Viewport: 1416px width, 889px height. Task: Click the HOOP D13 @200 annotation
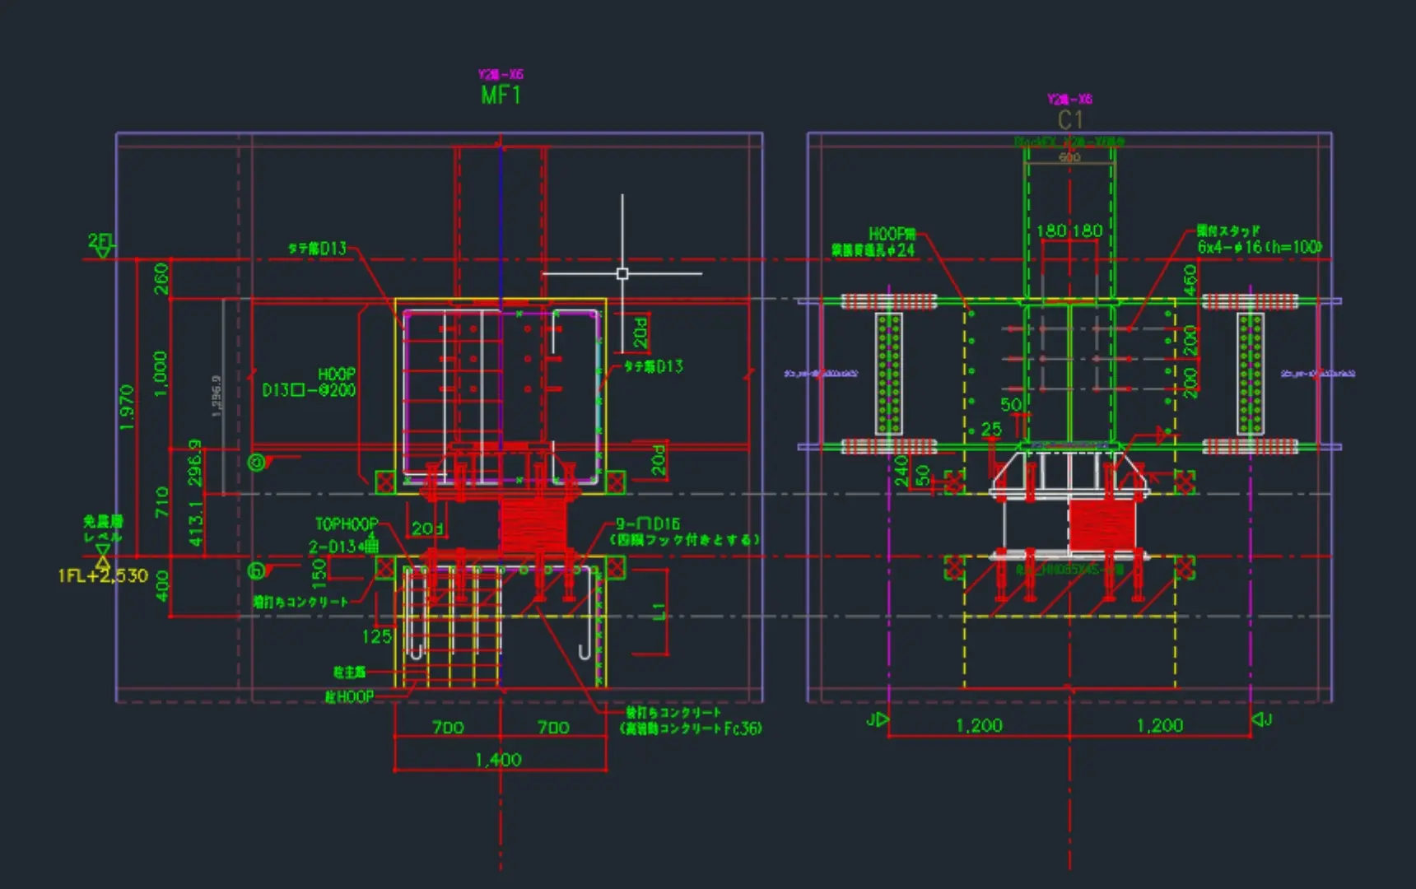[x=310, y=383]
